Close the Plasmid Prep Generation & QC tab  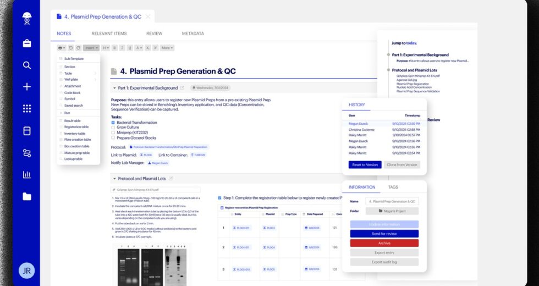(x=148, y=16)
